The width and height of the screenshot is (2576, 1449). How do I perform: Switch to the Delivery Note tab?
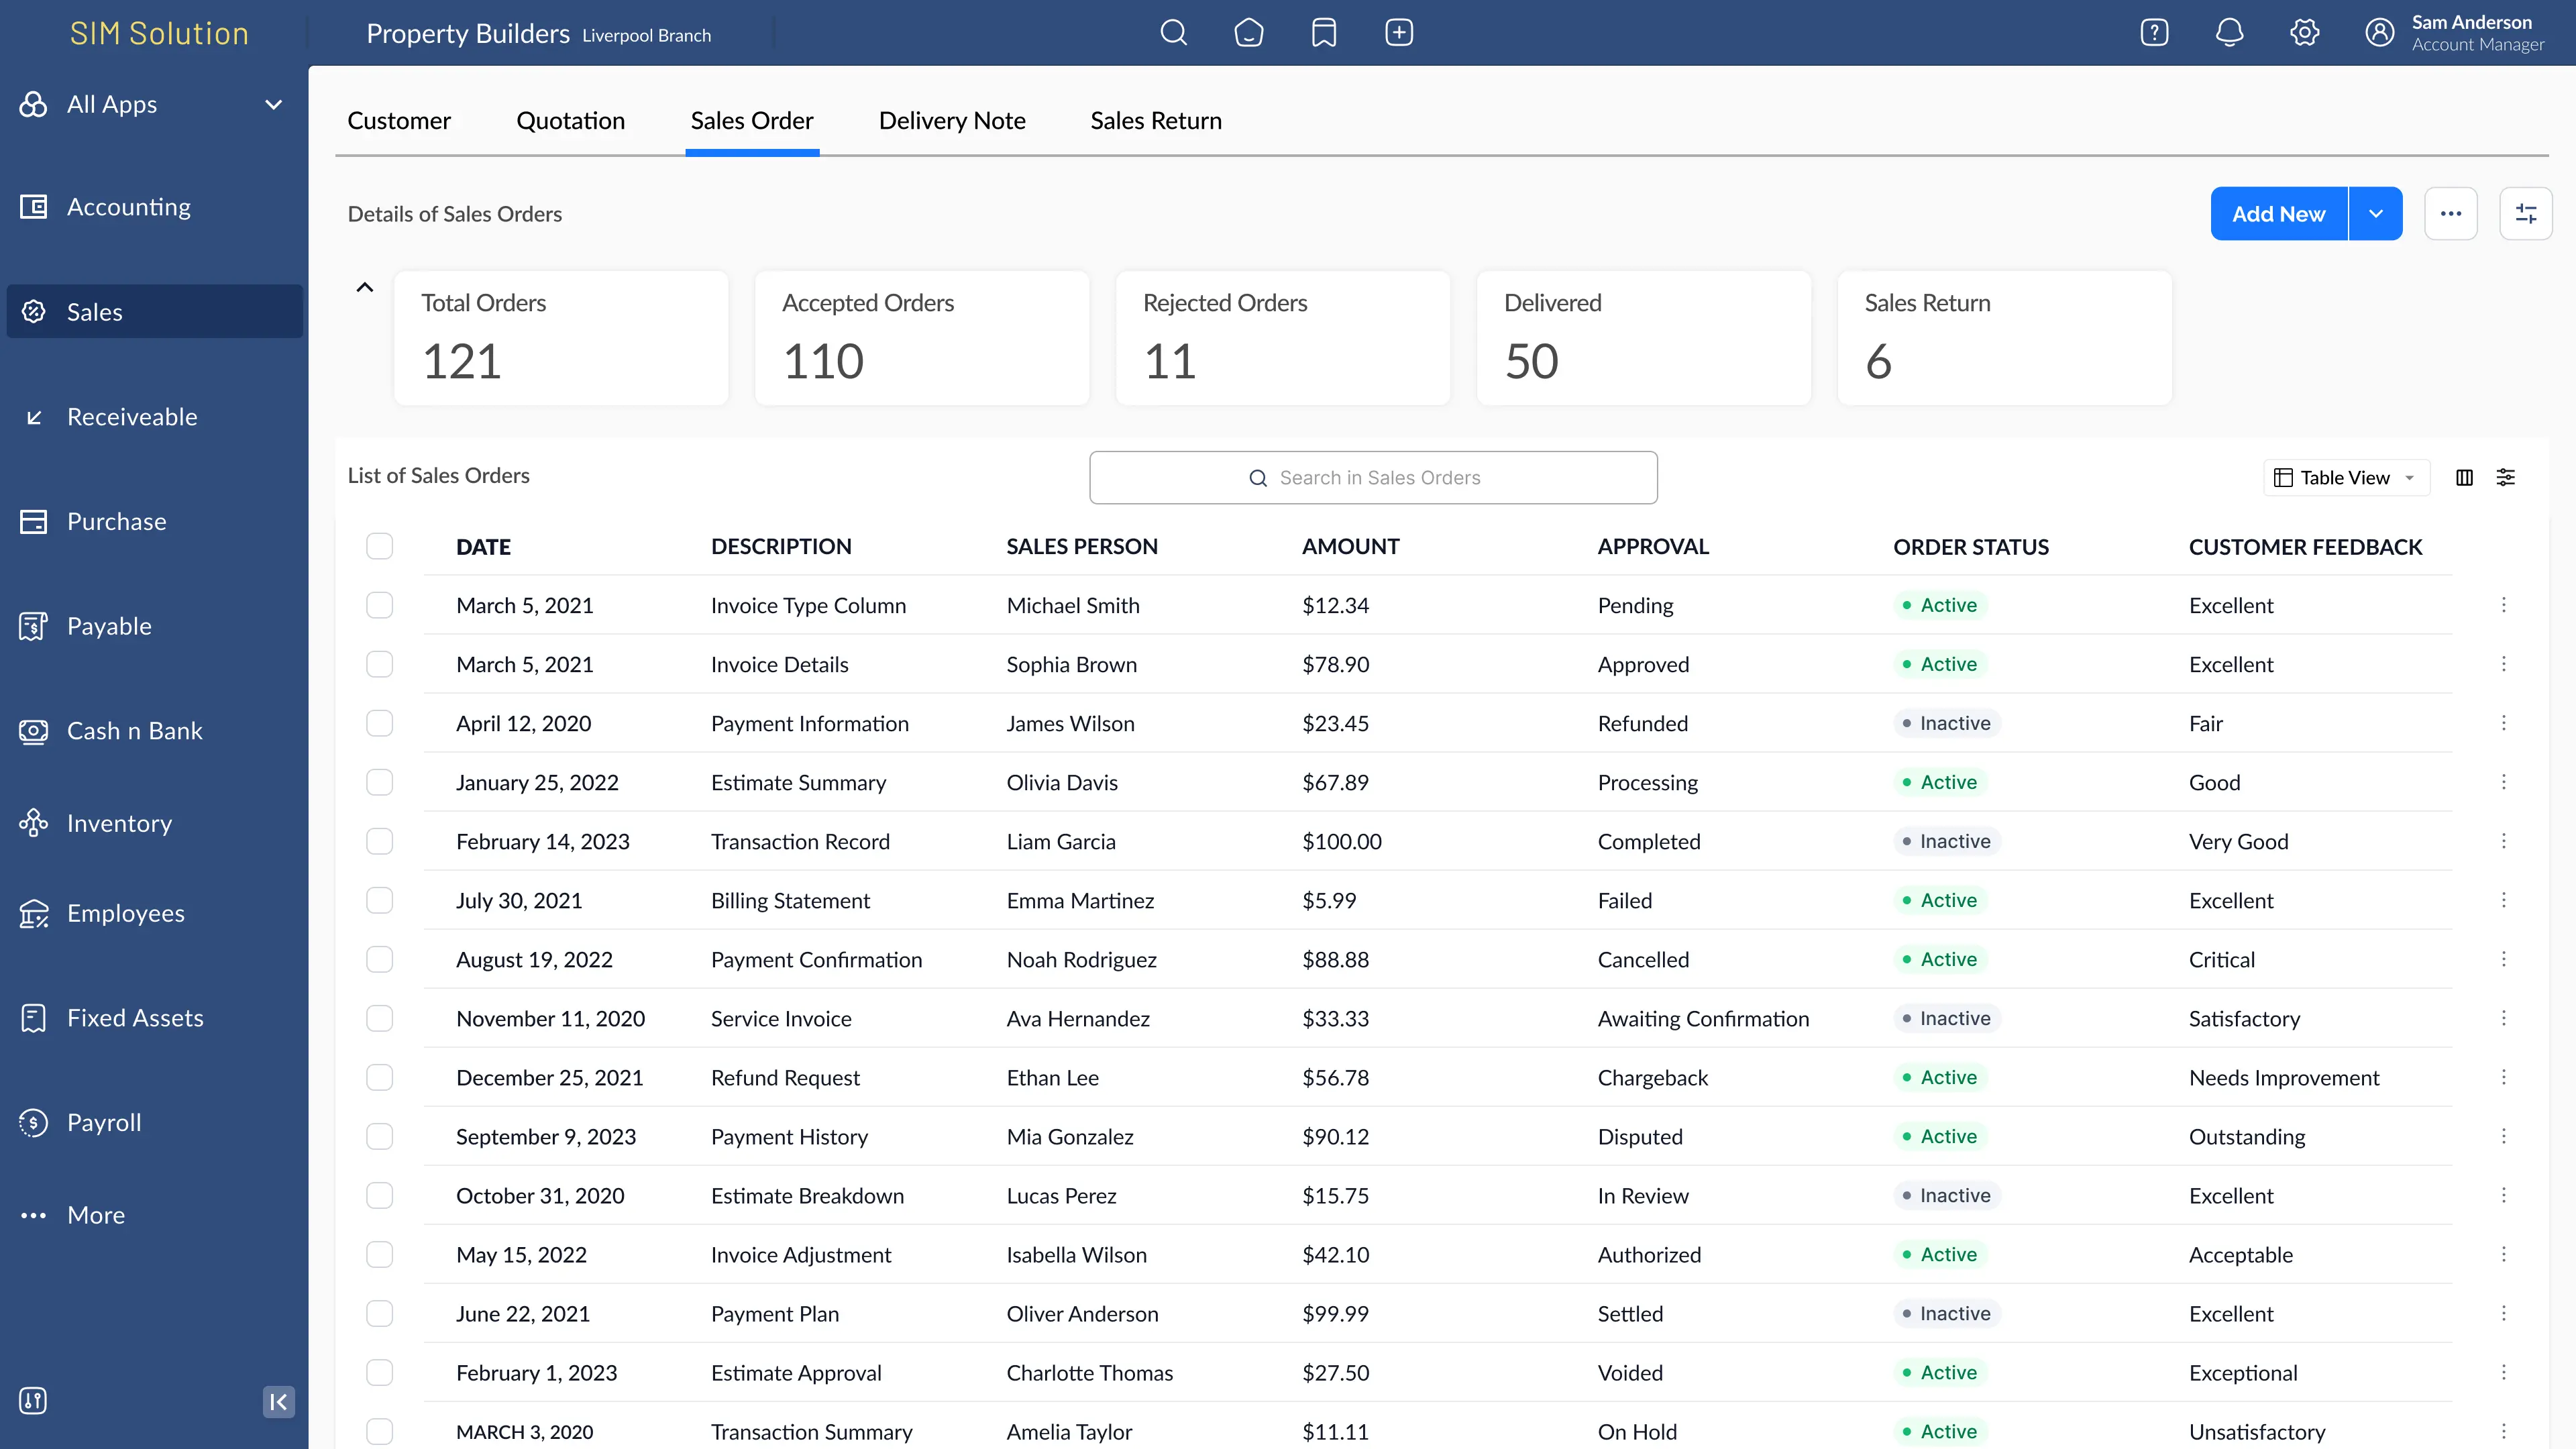(951, 121)
